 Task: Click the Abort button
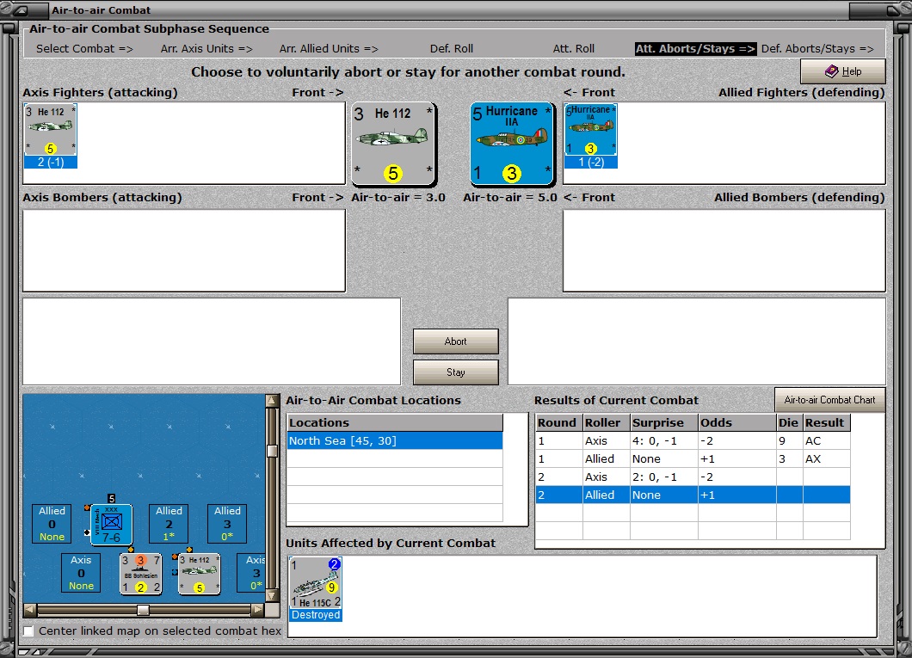tap(455, 341)
